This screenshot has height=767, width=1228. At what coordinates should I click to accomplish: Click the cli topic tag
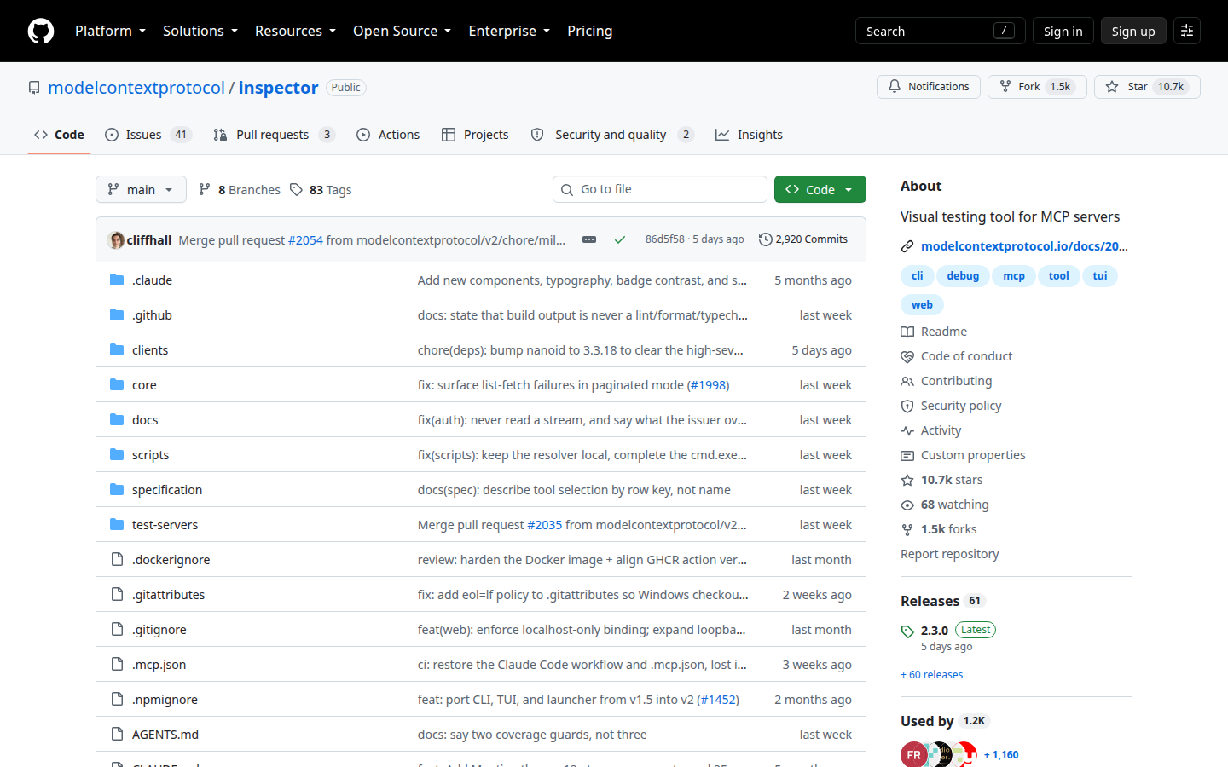[917, 276]
